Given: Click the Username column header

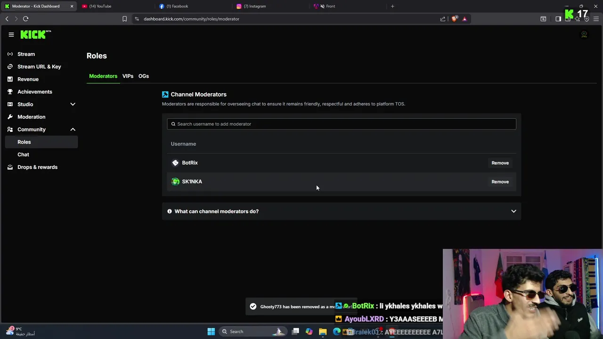Looking at the screenshot, I should [x=183, y=144].
